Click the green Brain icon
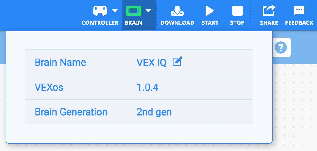Image resolution: width=317 pixels, height=151 pixels. [x=133, y=11]
